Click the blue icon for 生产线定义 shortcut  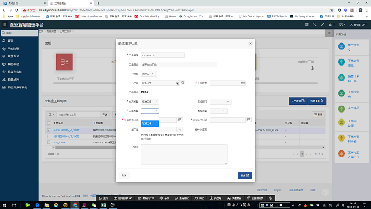click(341, 46)
